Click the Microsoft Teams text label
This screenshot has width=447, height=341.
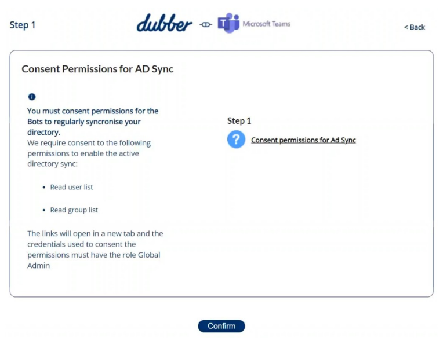266,24
